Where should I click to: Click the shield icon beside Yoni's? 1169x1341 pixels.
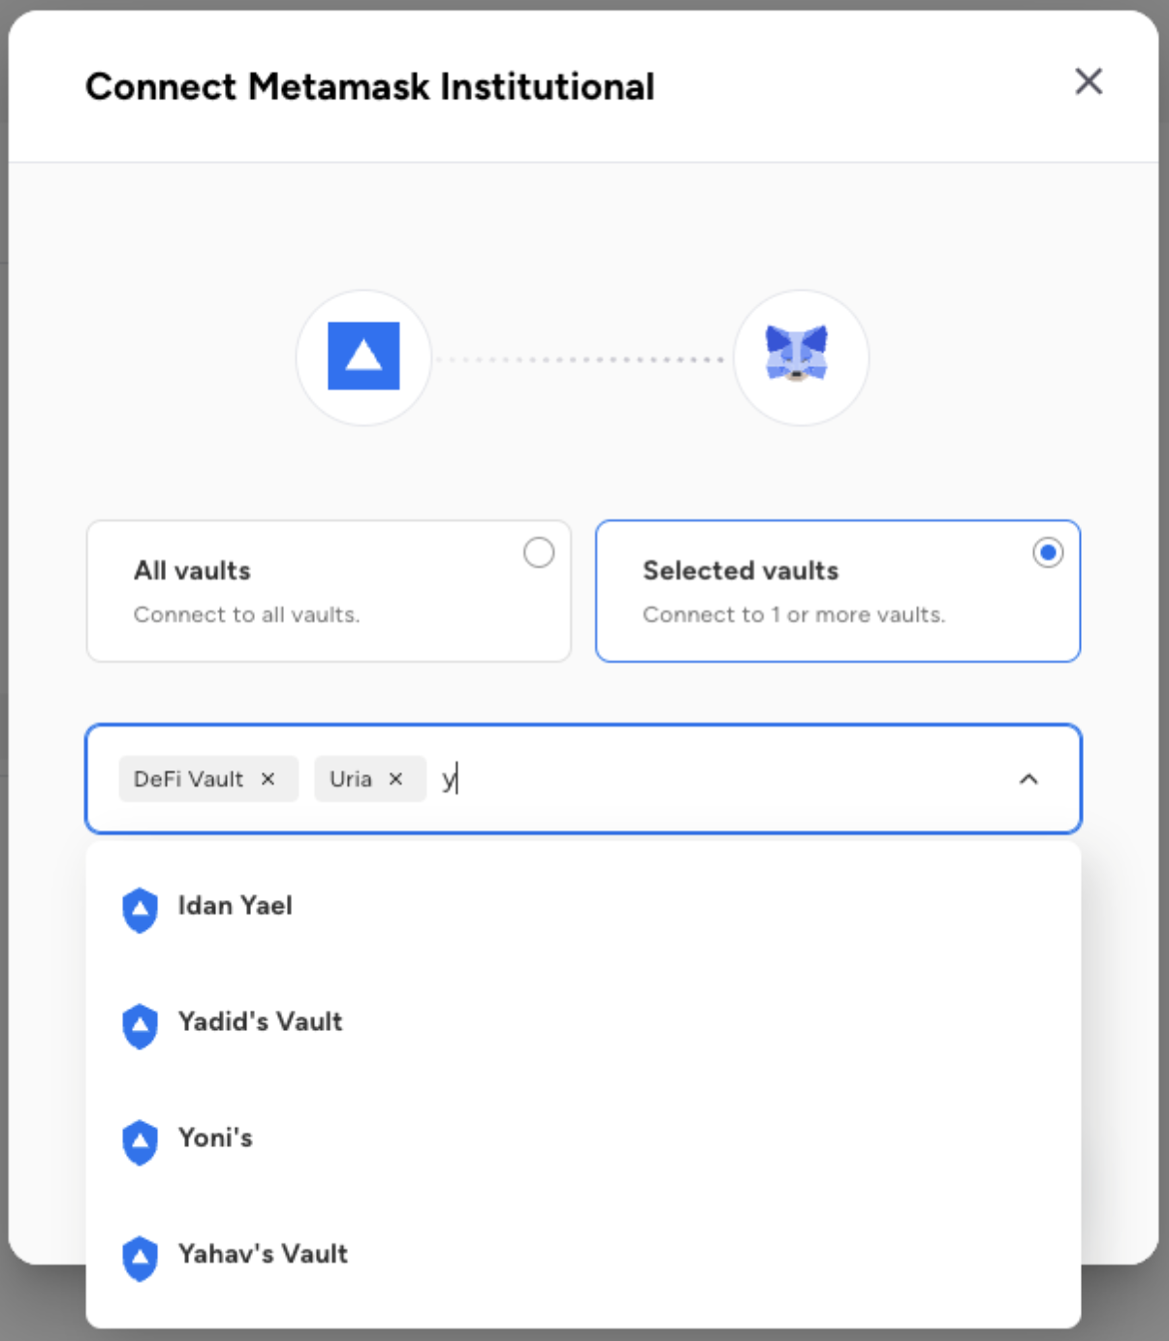[x=141, y=1142]
